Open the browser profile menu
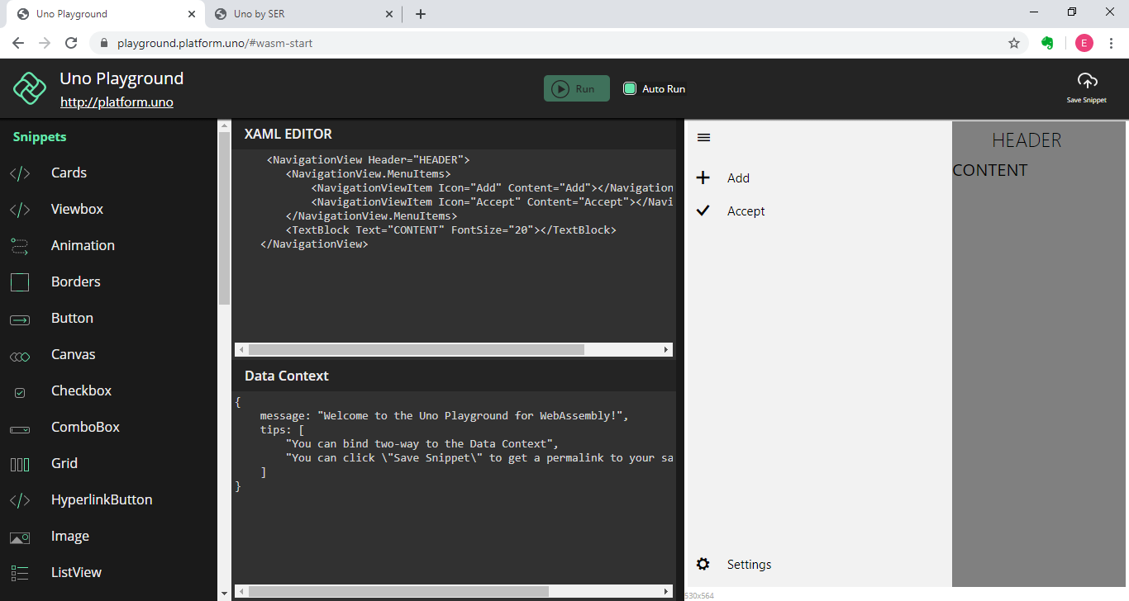Screen dimensions: 1129x601 [1084, 42]
